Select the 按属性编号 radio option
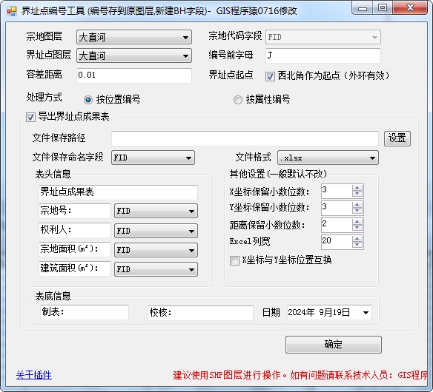 point(238,99)
